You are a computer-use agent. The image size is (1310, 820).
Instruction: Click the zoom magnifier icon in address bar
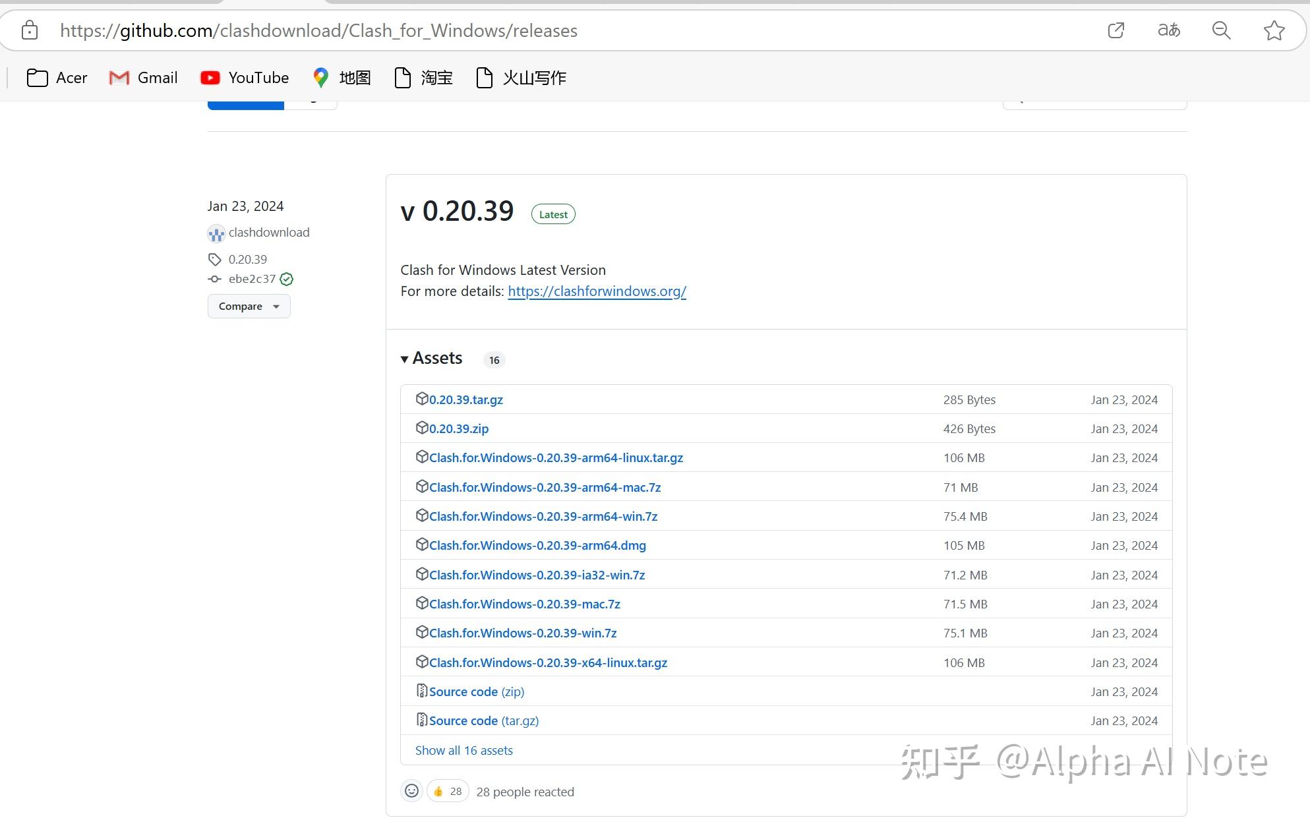(1221, 30)
